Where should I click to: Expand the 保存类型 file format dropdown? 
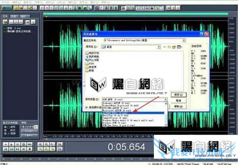click(x=165, y=100)
